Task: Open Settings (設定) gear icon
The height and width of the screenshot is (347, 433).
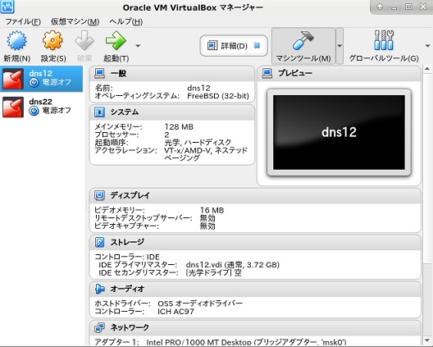Action: 52,41
